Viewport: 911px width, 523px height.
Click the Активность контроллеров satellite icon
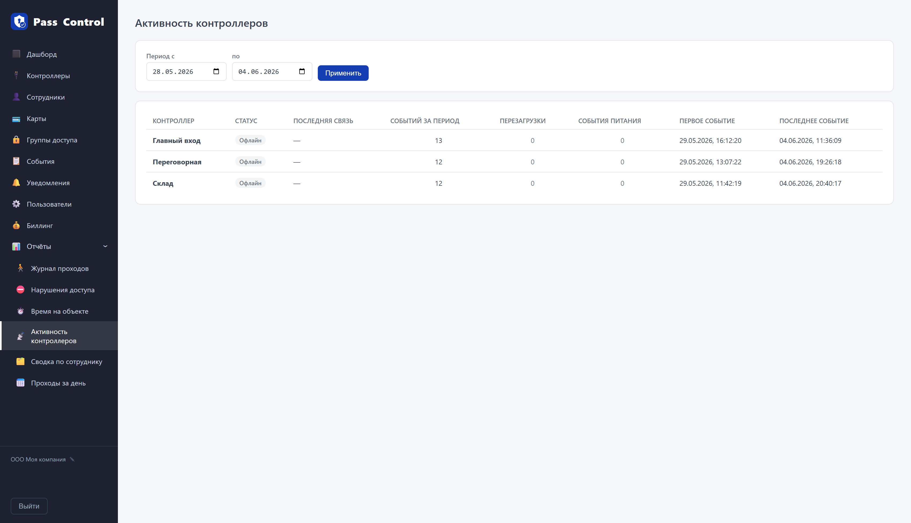click(x=20, y=336)
